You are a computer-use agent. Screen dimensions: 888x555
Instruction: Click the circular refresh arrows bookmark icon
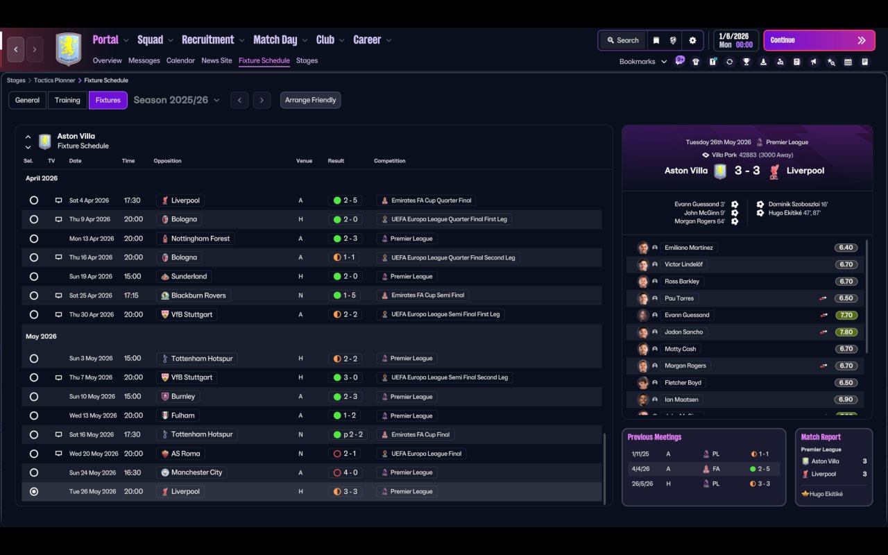coord(729,62)
